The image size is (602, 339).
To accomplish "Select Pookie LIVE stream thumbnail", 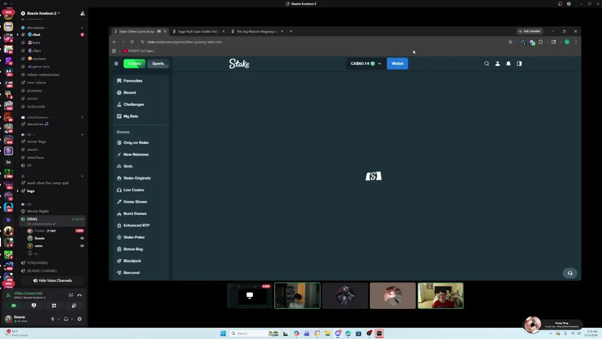I will [249, 296].
